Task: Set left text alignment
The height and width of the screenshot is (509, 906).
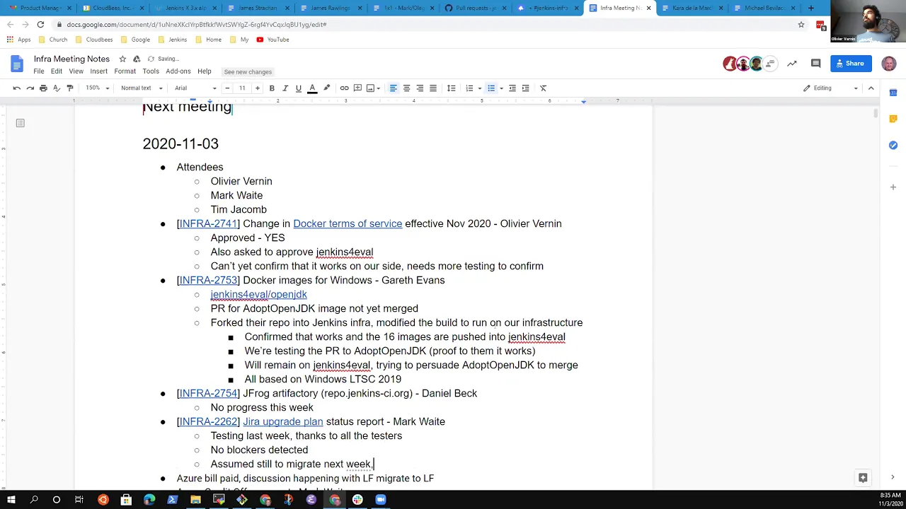Action: [393, 88]
